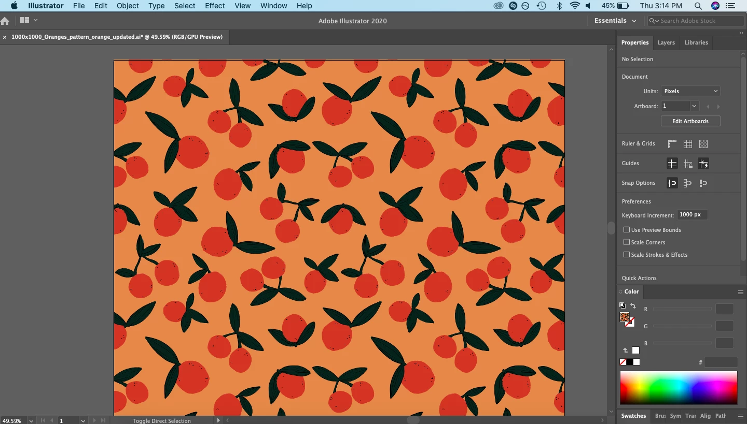Open Arrange Documents dropdown arrow
The width and height of the screenshot is (747, 424).
click(x=35, y=20)
